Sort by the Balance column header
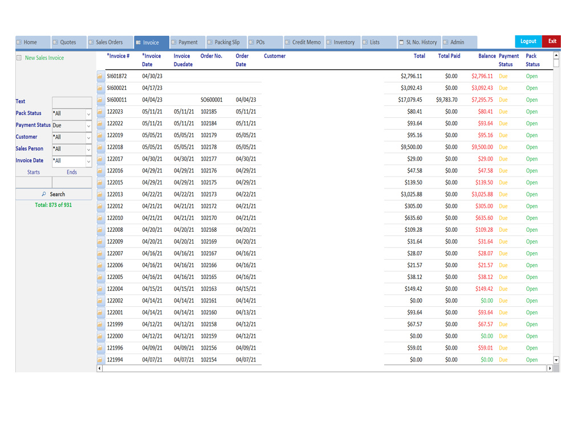Image resolution: width=570 pixels, height=427 pixels. tap(487, 56)
